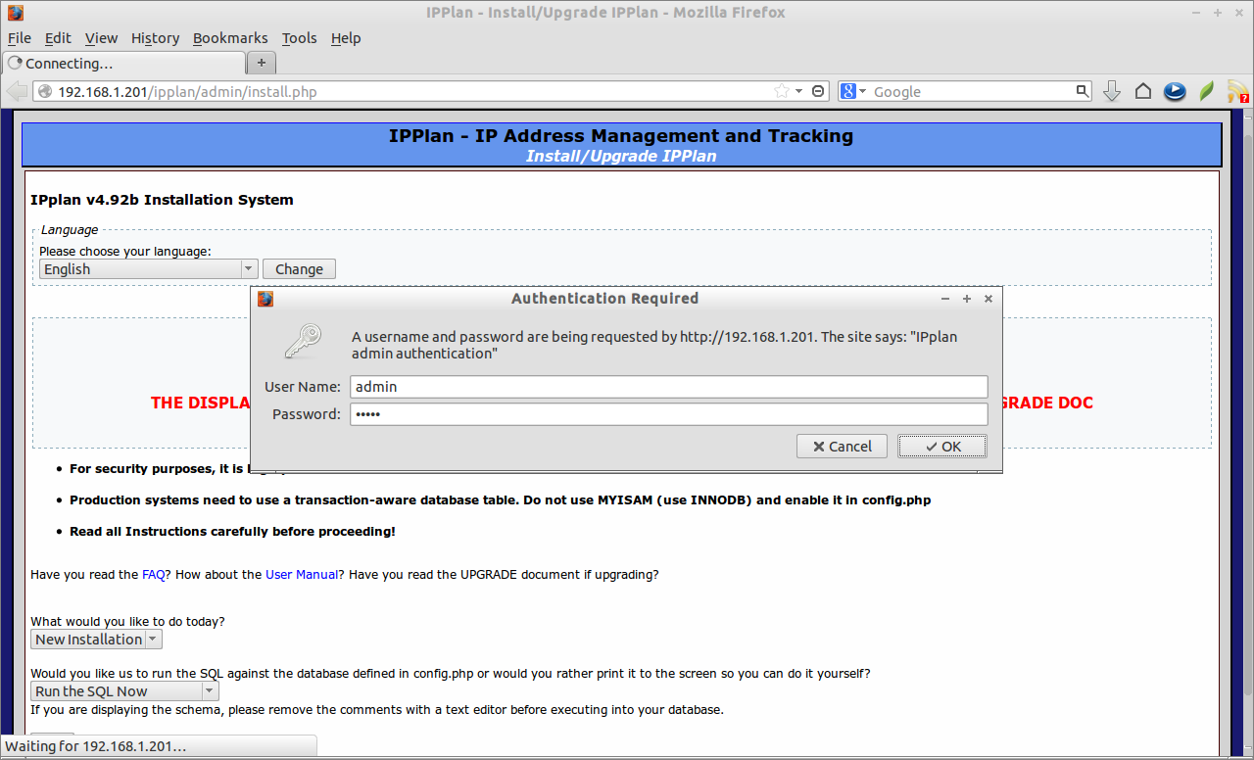The width and height of the screenshot is (1254, 760).
Task: Open the Bookmarks menu
Action: coord(230,38)
